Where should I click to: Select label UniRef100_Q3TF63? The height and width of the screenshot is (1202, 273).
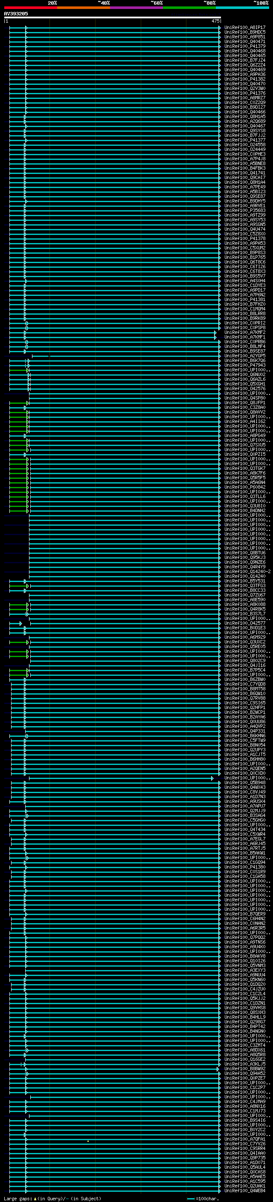click(x=244, y=585)
